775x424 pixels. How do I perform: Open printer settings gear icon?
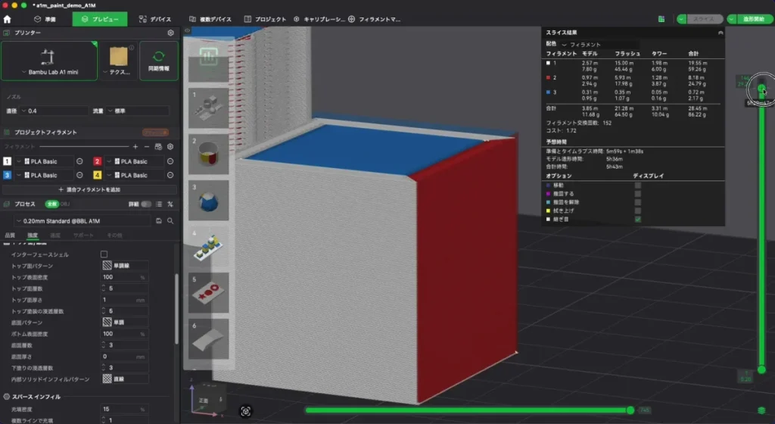pyautogui.click(x=170, y=33)
